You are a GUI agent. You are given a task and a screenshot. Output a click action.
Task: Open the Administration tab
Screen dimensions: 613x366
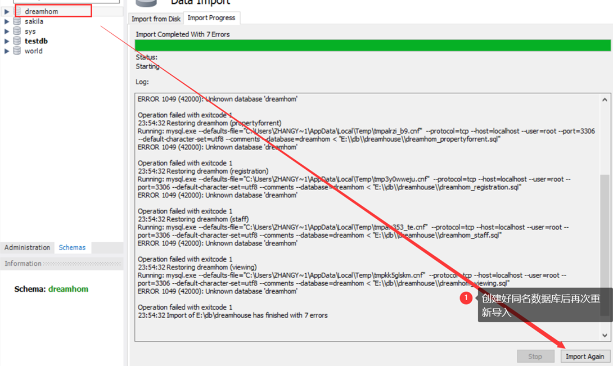[28, 247]
